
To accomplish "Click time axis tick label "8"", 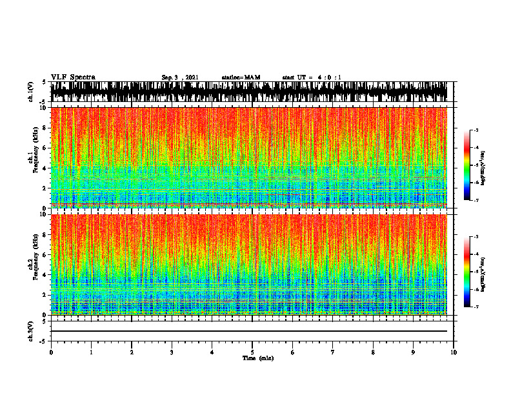I will tap(373, 352).
